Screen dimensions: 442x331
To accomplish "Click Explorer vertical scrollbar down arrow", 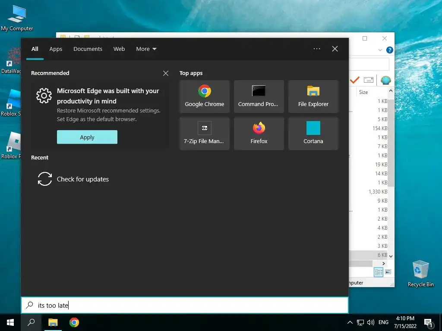I will (391, 256).
